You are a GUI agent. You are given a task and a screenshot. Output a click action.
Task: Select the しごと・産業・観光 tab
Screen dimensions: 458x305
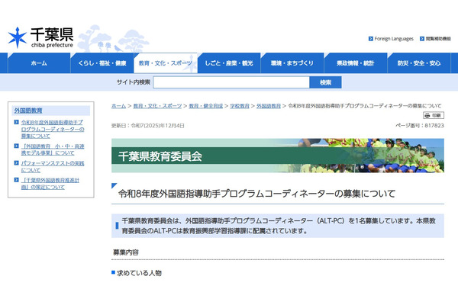click(x=229, y=63)
